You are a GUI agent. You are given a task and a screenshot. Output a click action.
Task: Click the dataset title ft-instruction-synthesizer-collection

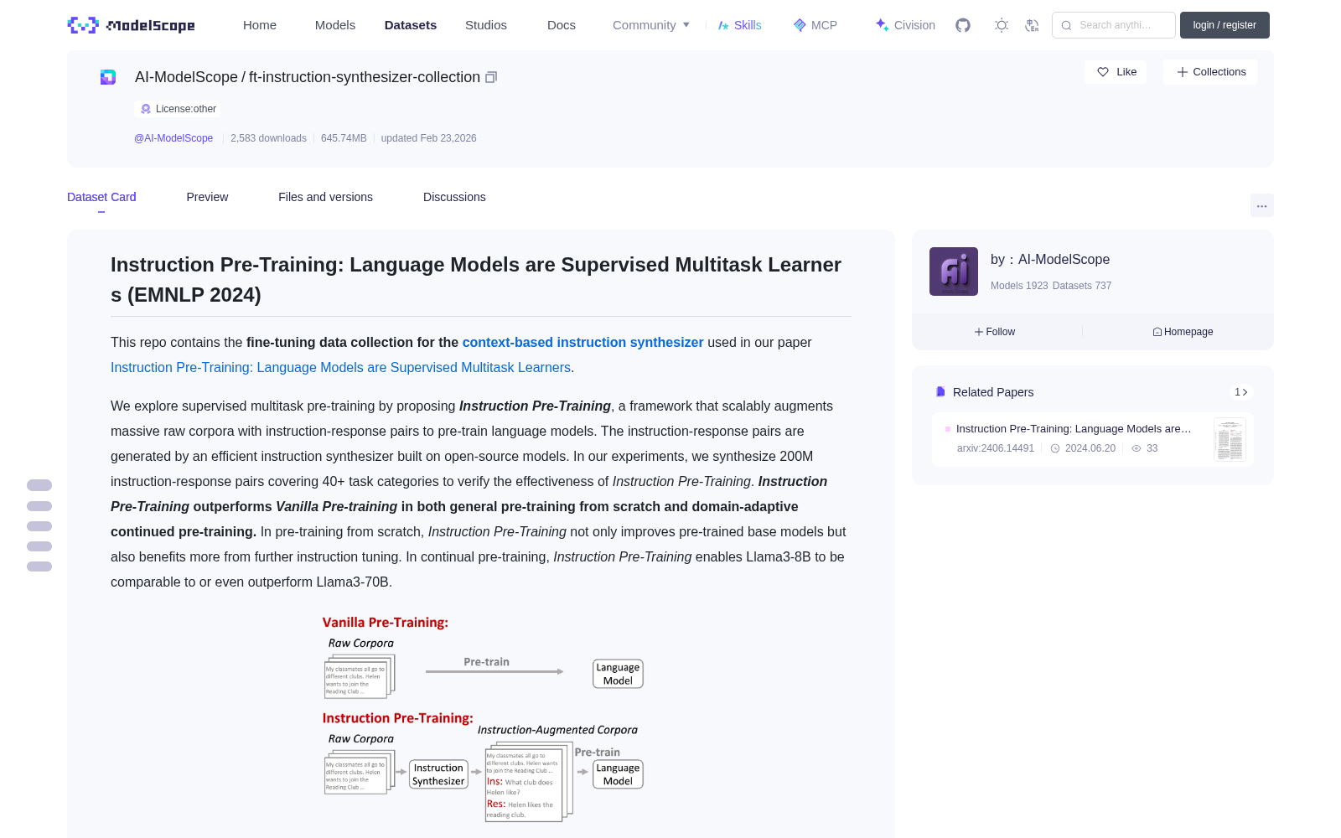365,77
